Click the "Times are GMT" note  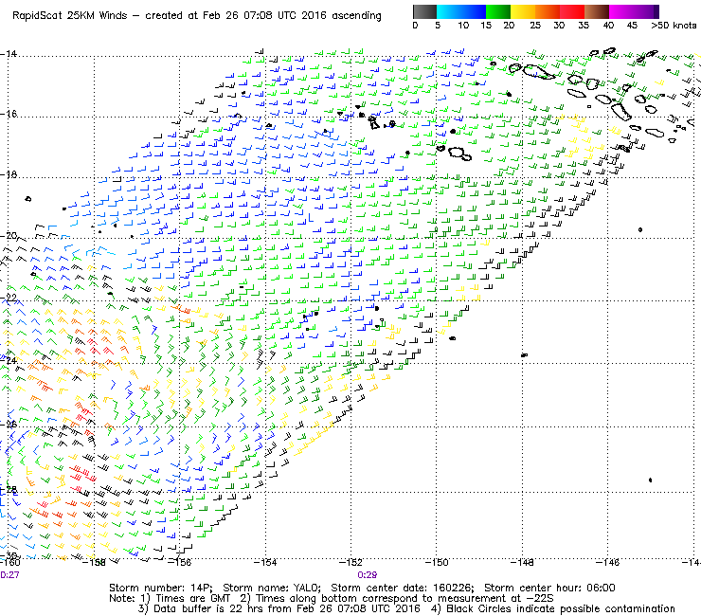pyautogui.click(x=193, y=599)
